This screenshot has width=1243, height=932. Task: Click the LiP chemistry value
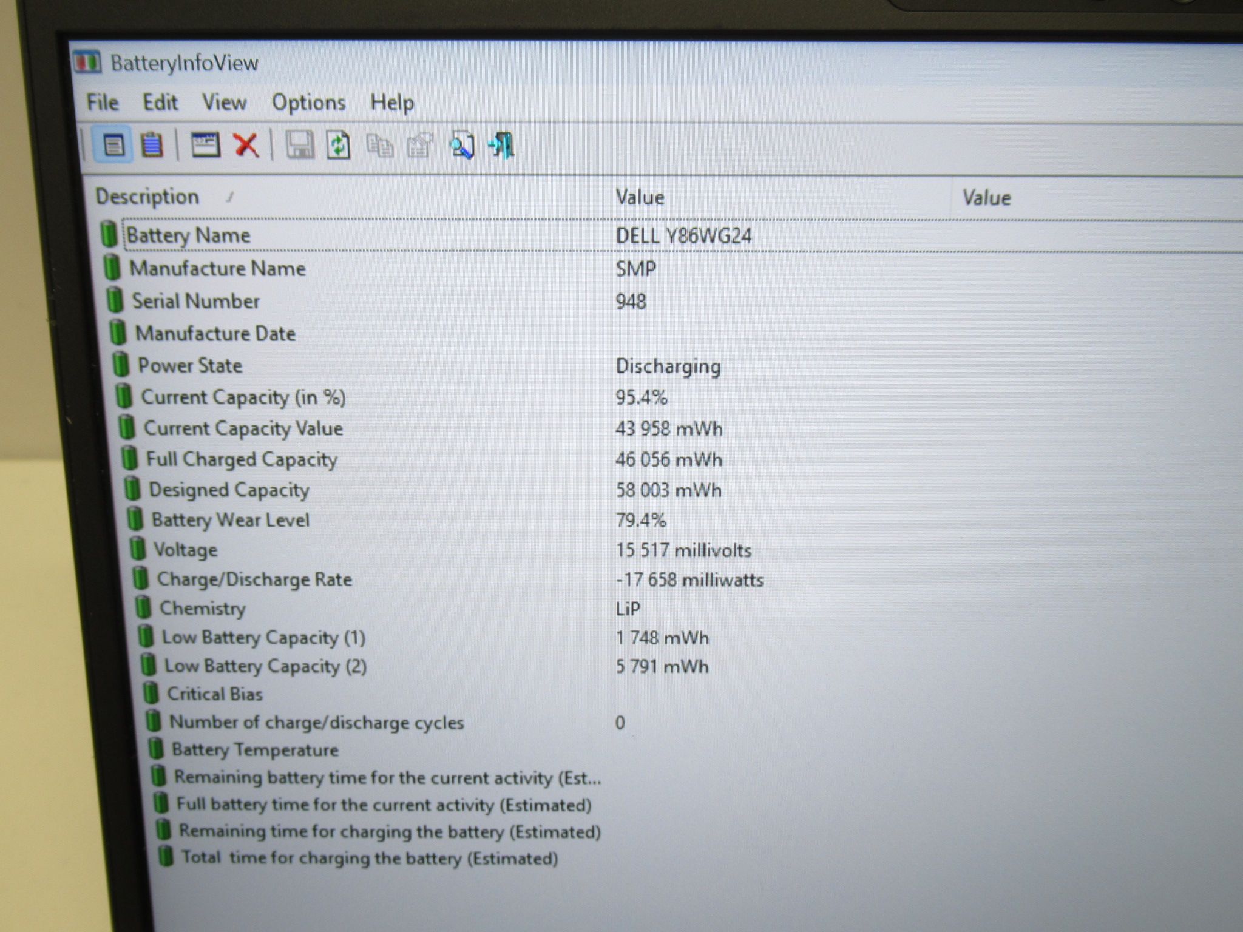628,608
